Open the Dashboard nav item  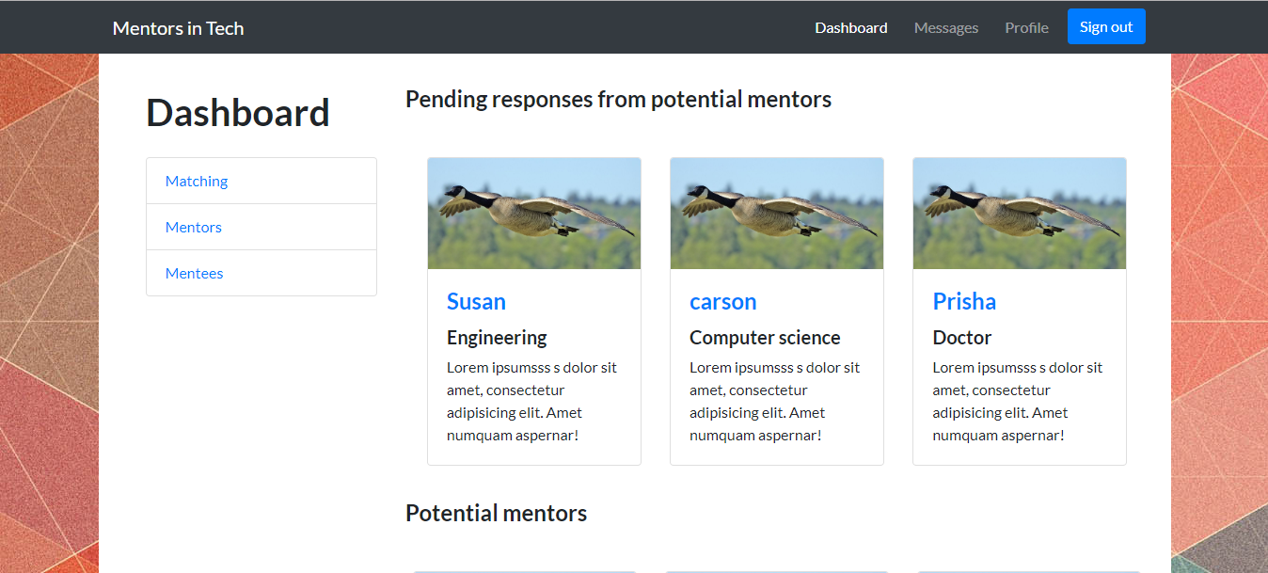(x=850, y=28)
